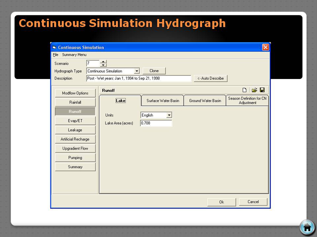Expand the Units dropdown list
Image resolution: width=317 pixels, height=237 pixels.
pos(169,115)
